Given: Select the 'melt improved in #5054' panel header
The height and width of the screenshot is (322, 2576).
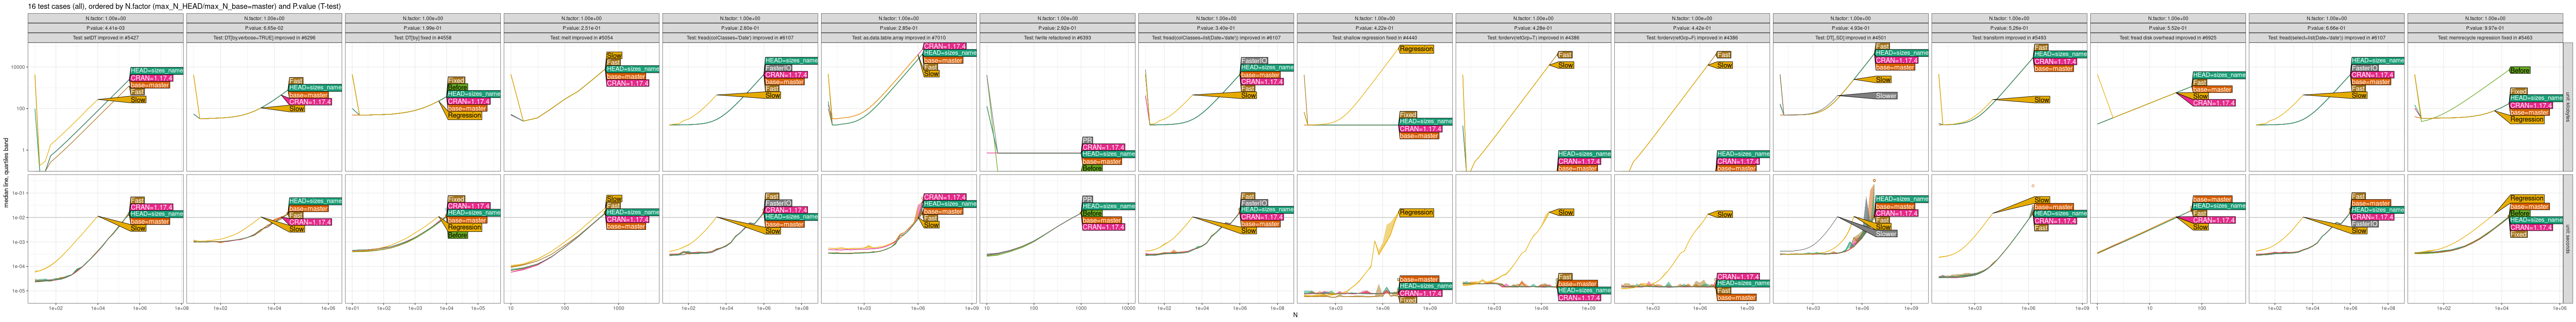Looking at the screenshot, I should coord(581,38).
